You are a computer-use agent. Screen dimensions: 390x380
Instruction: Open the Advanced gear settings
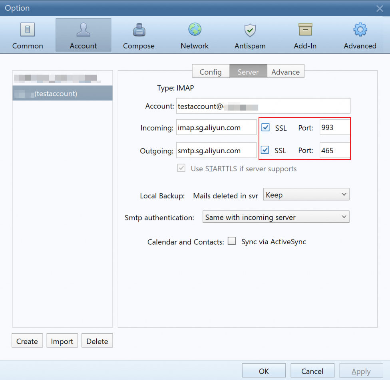click(360, 35)
